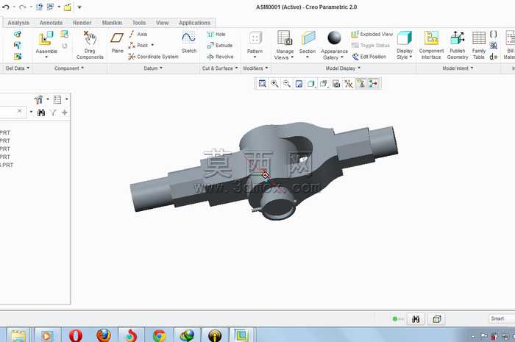This screenshot has height=342, width=515.
Task: Click the Undo arrow in quick access toolbar
Action: tap(6, 7)
